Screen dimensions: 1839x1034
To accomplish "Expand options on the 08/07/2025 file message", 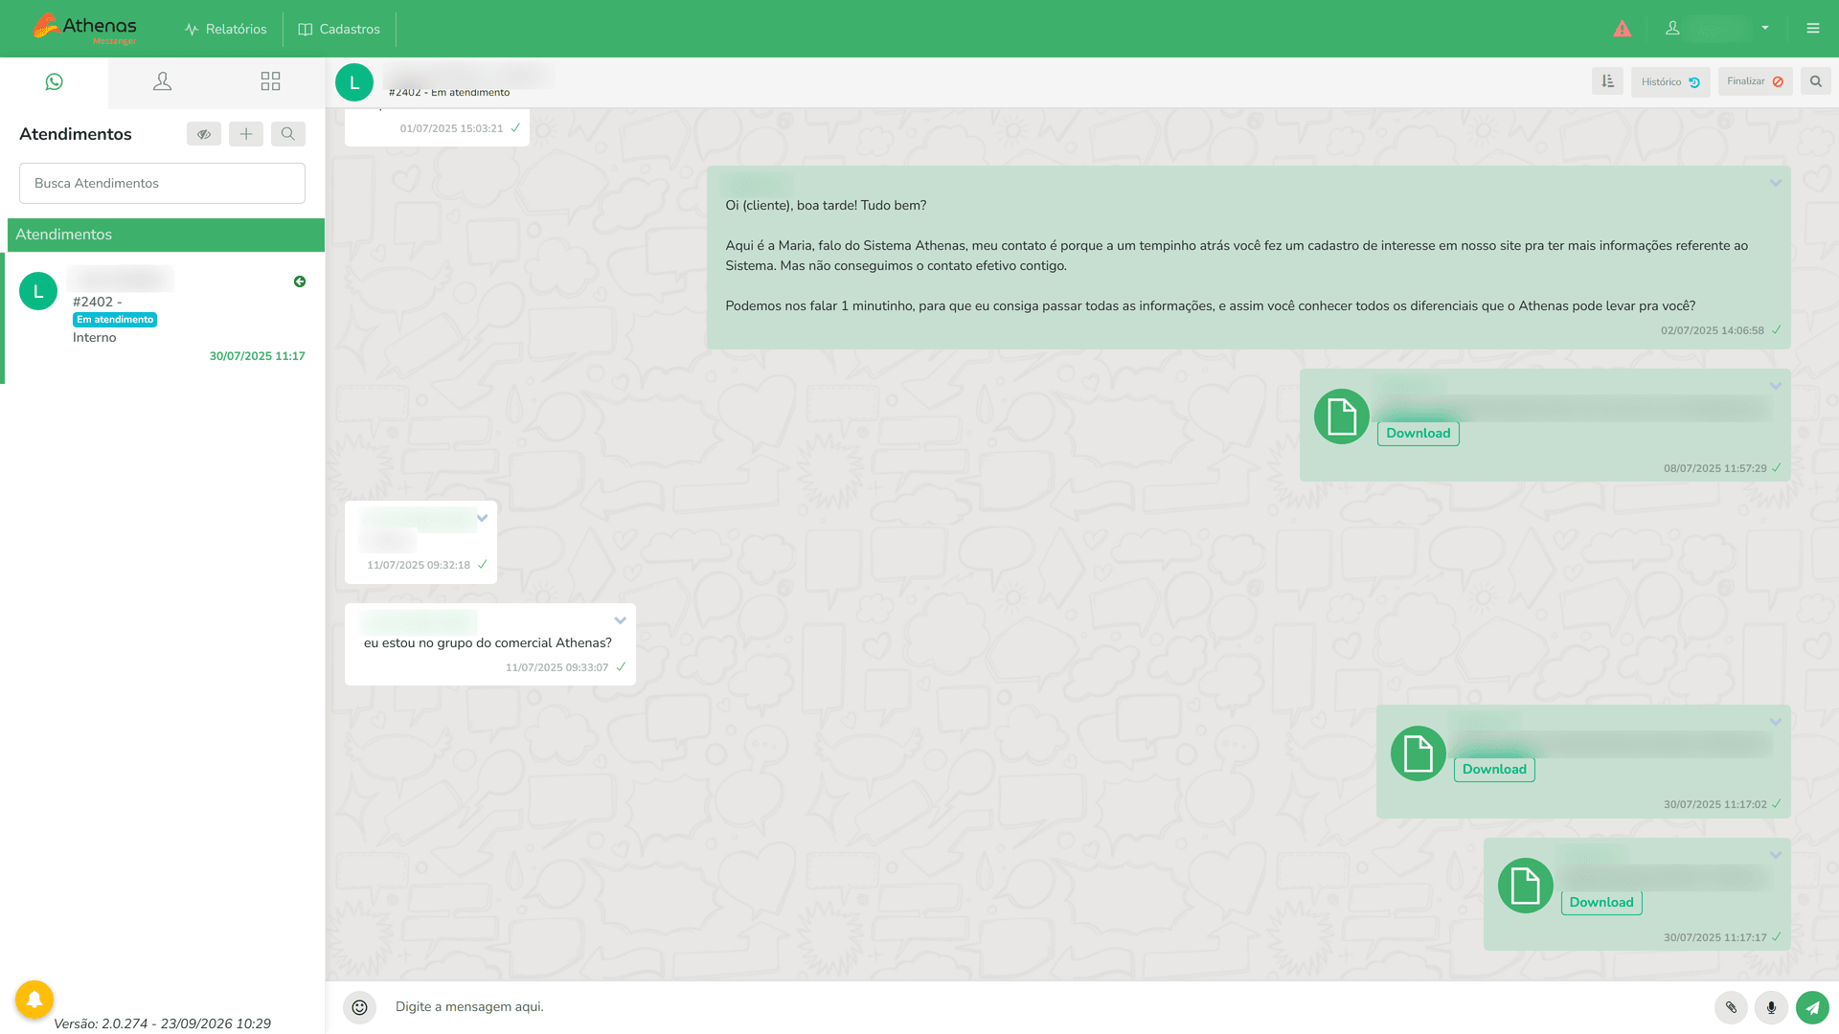I will click(x=1776, y=386).
